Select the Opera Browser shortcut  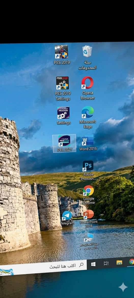[88, 88]
